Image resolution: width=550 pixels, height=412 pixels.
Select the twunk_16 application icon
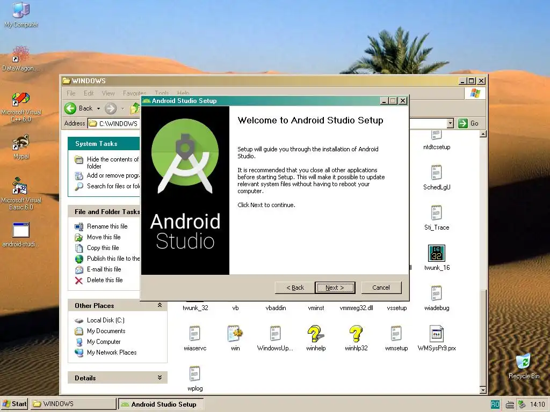click(x=436, y=258)
